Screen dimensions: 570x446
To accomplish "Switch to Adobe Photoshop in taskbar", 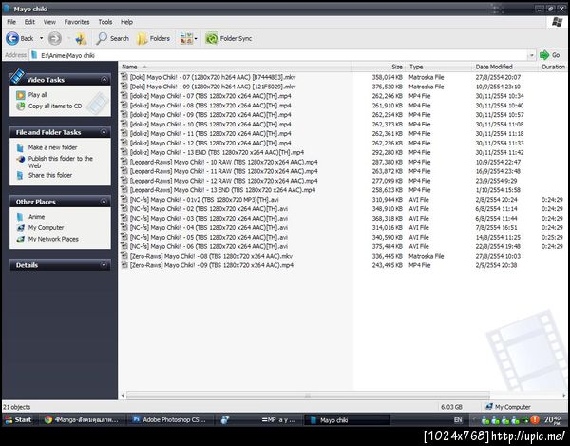I will tap(170, 419).
